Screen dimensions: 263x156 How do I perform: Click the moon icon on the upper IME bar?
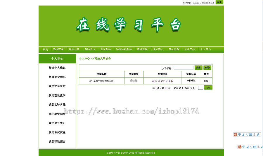tap(243, 135)
